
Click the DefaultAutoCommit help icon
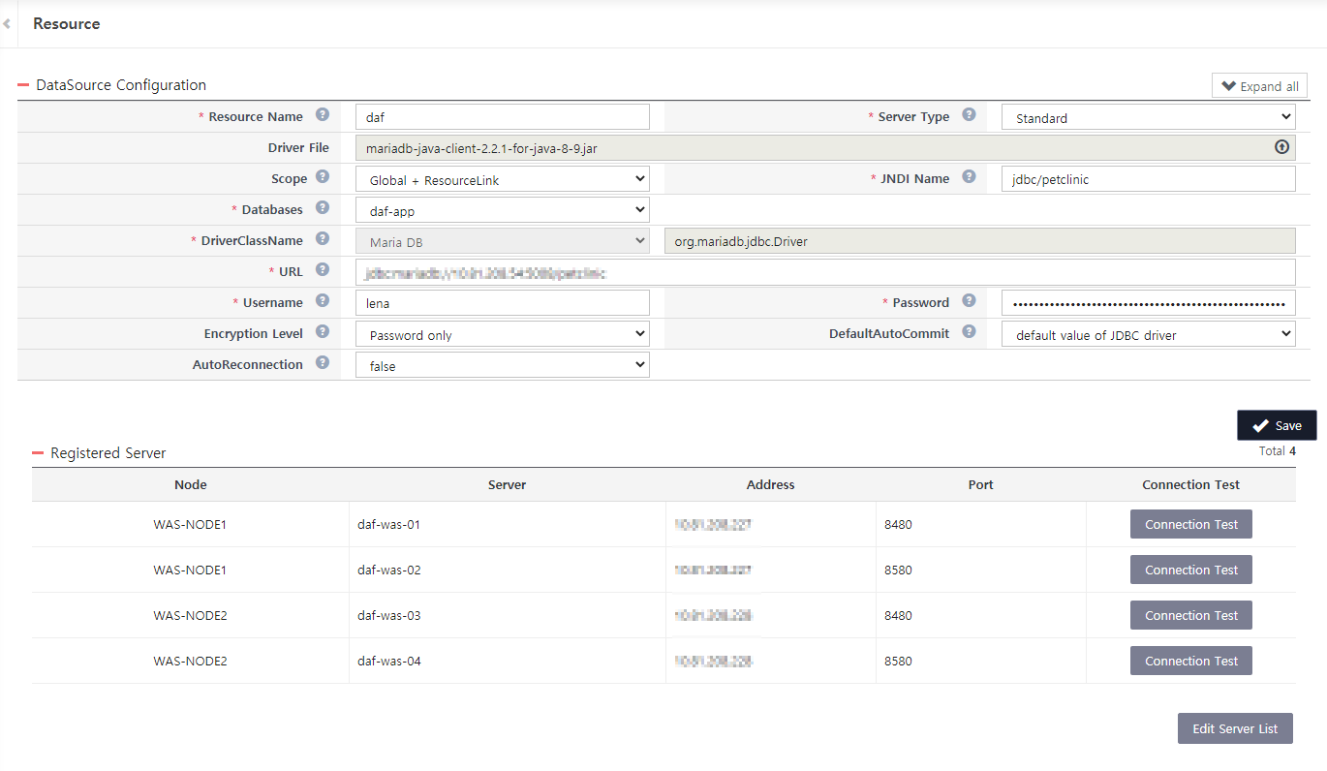[x=969, y=330]
